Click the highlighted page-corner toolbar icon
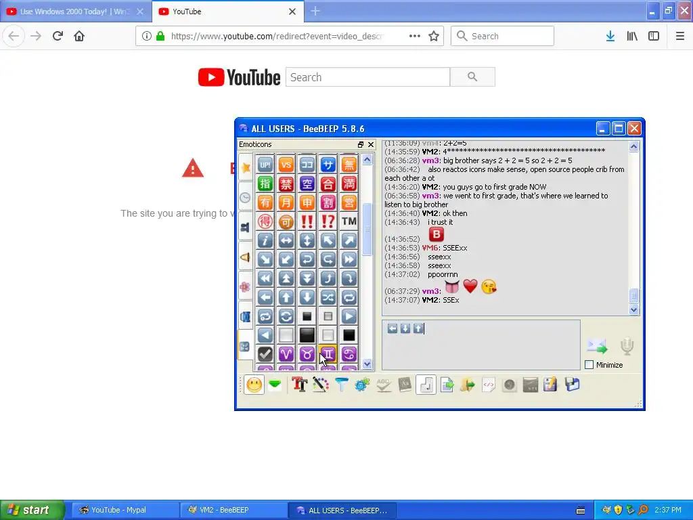693x520 pixels. pyautogui.click(x=426, y=385)
